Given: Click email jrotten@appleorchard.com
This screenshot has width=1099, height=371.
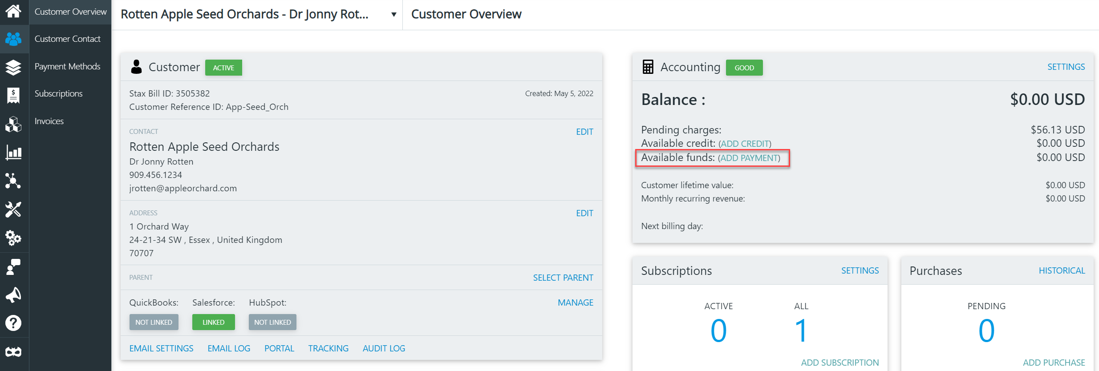Looking at the screenshot, I should (183, 188).
